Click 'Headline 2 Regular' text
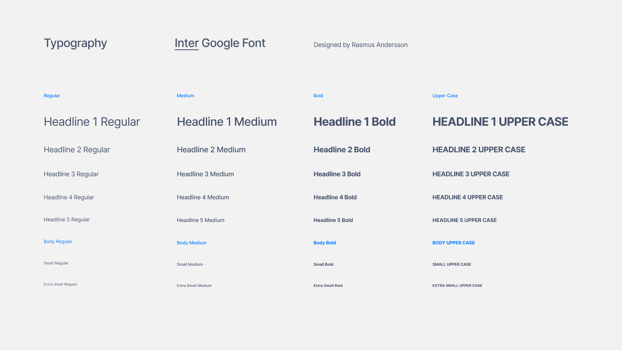Screen dimensions: 622x350 [x=77, y=150]
